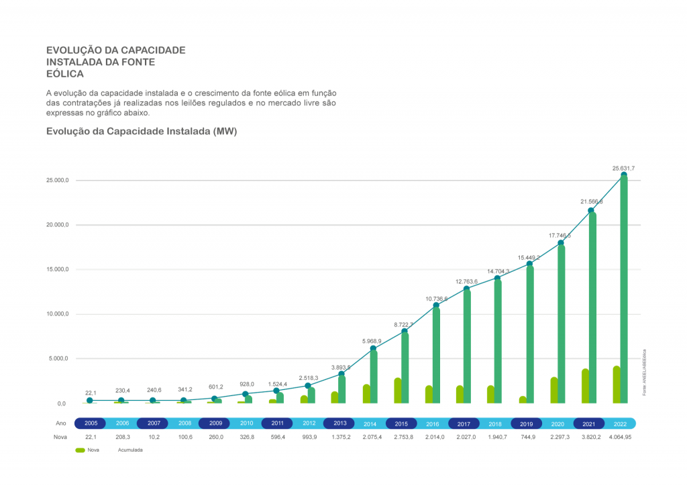Viewport: 687px width, 486px height.
Task: Click the Nova value 4.064,95 under 2022
Action: click(x=620, y=436)
